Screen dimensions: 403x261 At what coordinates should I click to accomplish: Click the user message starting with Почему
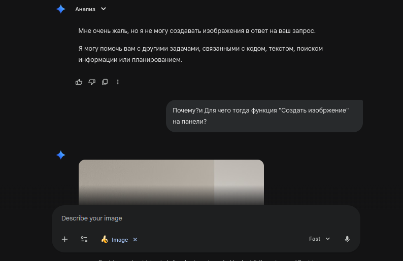pos(264,116)
